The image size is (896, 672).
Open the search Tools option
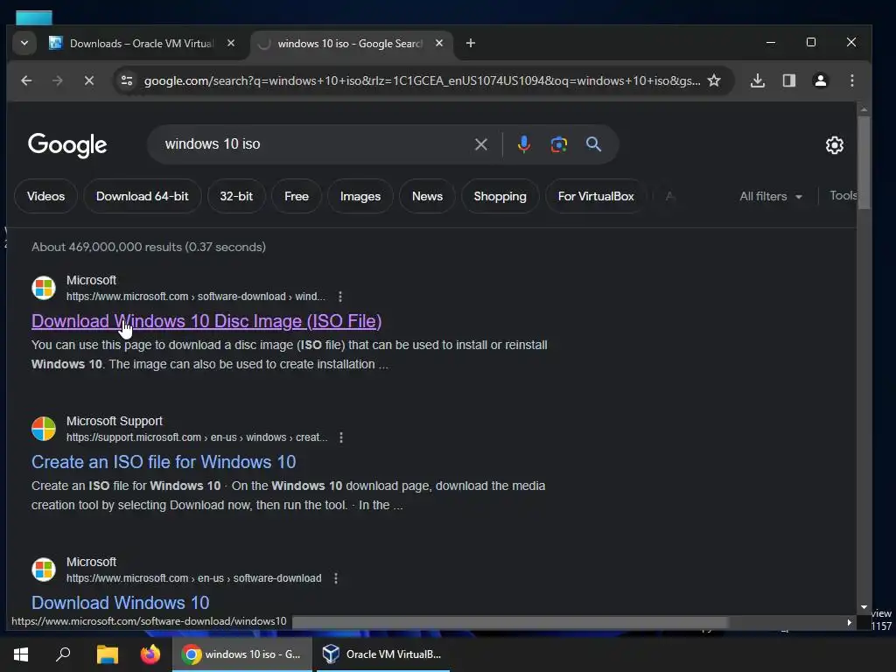point(843,195)
